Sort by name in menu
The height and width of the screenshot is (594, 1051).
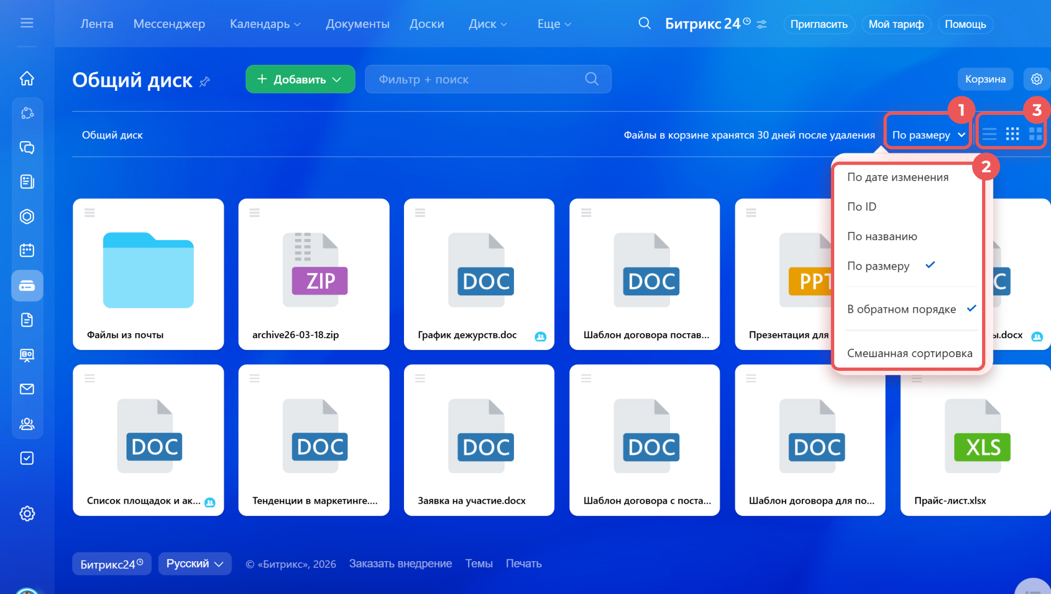click(x=882, y=236)
